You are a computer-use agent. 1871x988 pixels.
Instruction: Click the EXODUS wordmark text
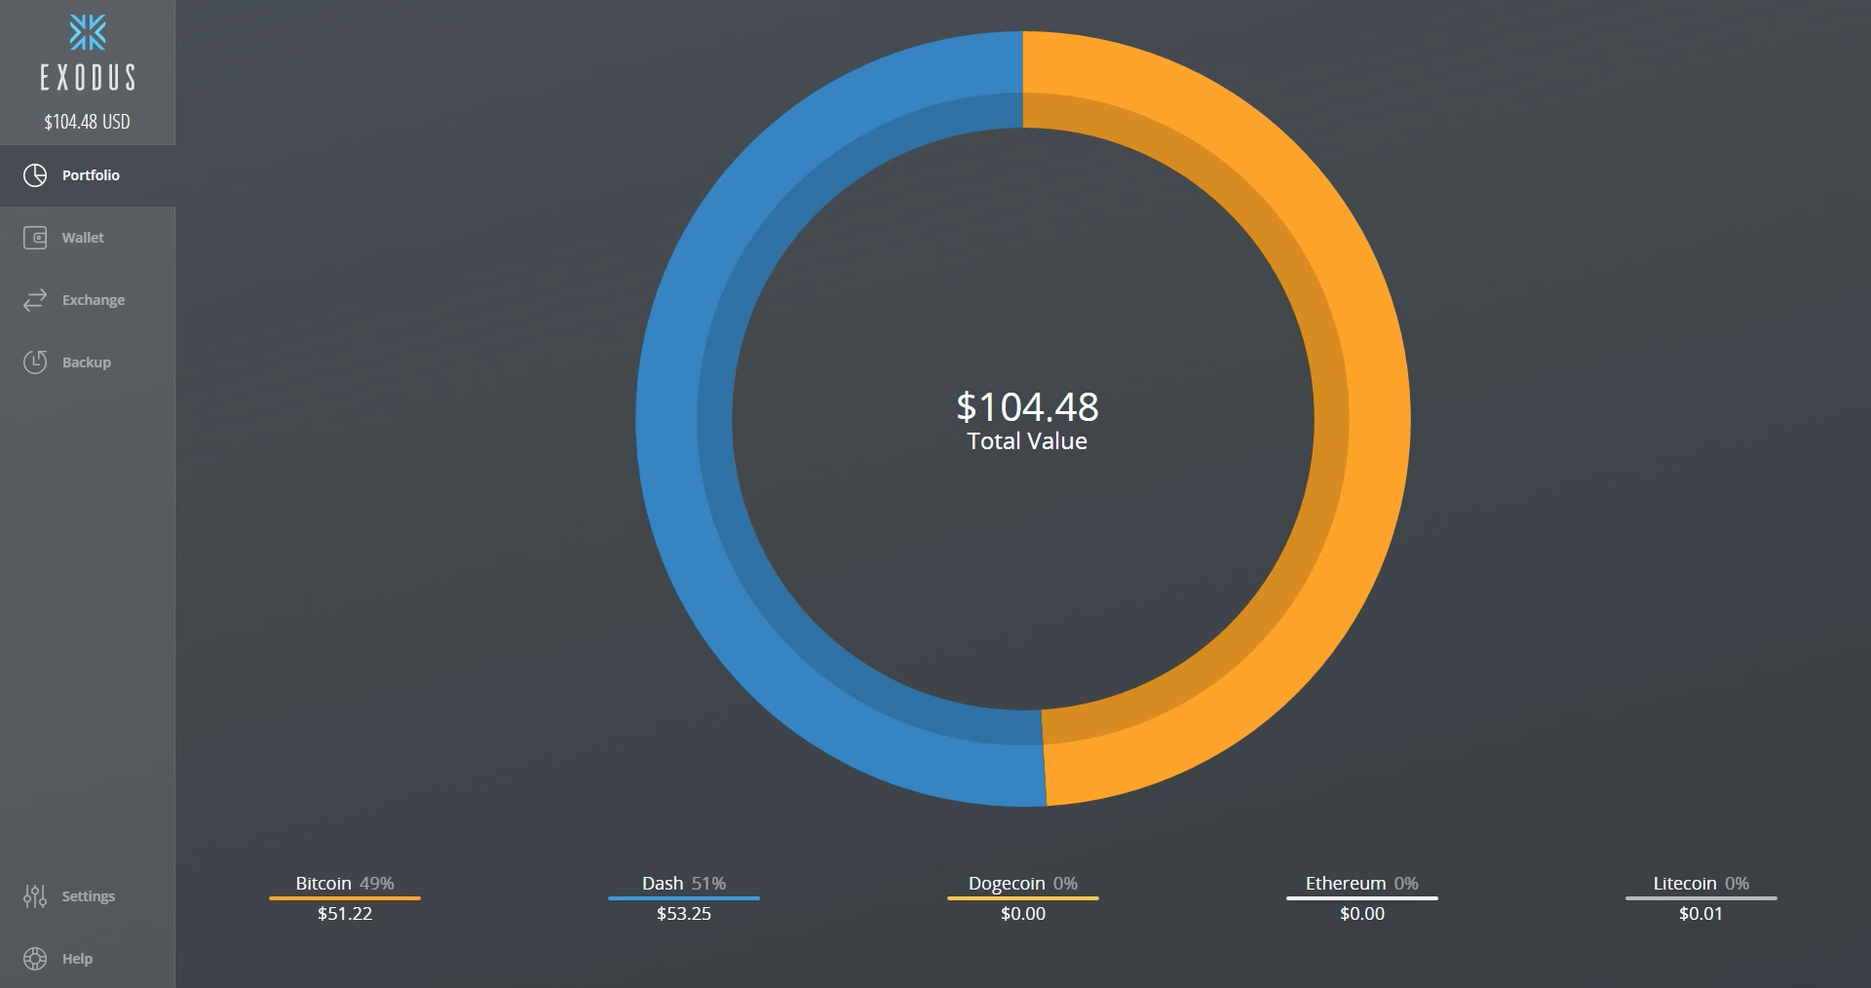[88, 78]
